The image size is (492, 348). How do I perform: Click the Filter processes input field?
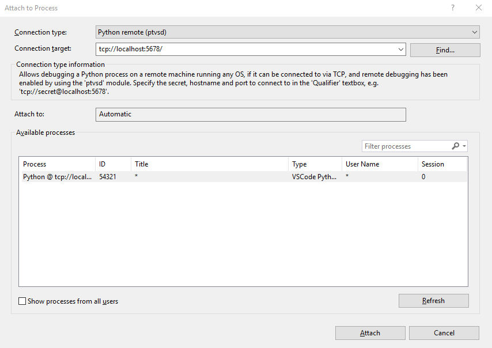click(403, 146)
